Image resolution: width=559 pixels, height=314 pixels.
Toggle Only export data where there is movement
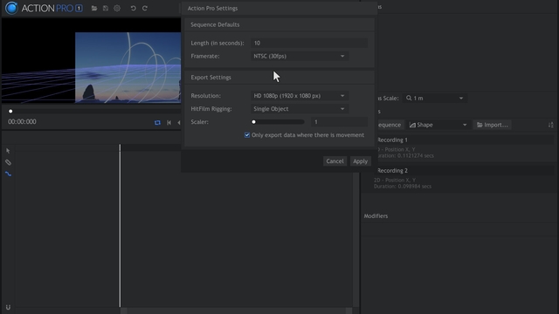pyautogui.click(x=247, y=135)
